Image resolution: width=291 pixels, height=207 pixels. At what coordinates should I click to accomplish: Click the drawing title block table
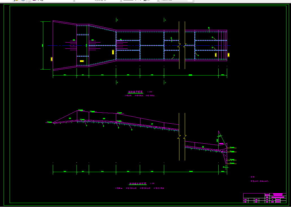click(265, 198)
